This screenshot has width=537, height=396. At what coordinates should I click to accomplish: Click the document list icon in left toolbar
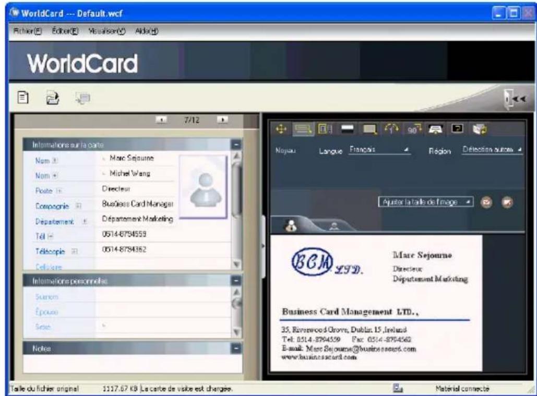23,98
